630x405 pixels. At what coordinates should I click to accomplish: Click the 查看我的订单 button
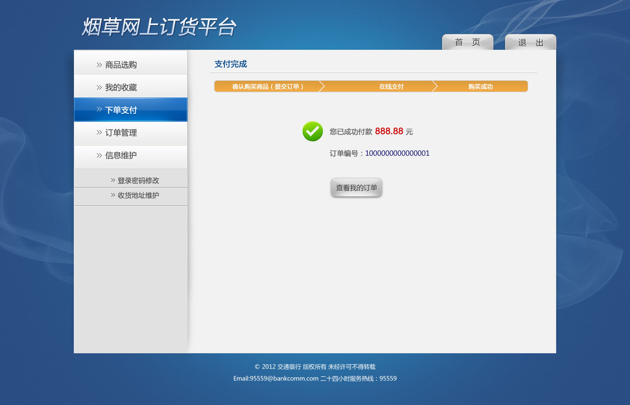pos(356,188)
